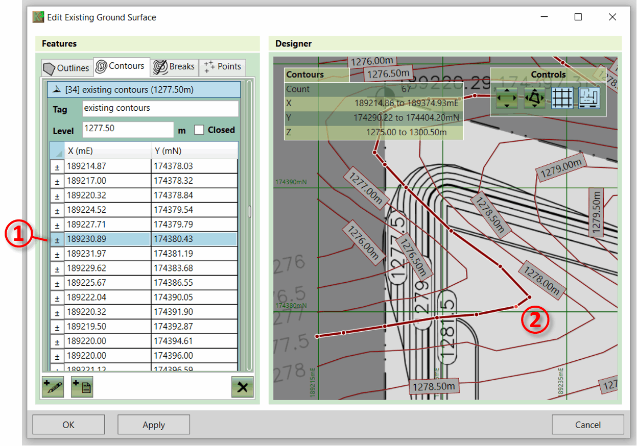The width and height of the screenshot is (637, 446).
Task: Select the X cell 189227.71
Action: click(x=108, y=225)
